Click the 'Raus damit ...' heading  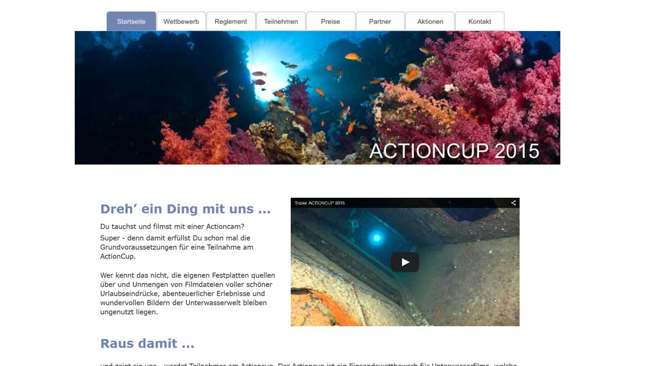click(147, 343)
